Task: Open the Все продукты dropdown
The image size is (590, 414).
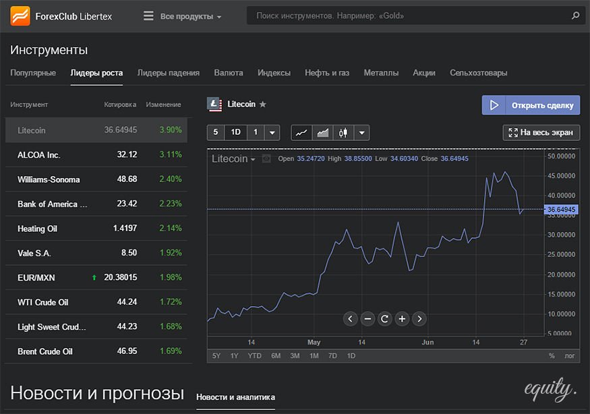Action: pos(190,16)
